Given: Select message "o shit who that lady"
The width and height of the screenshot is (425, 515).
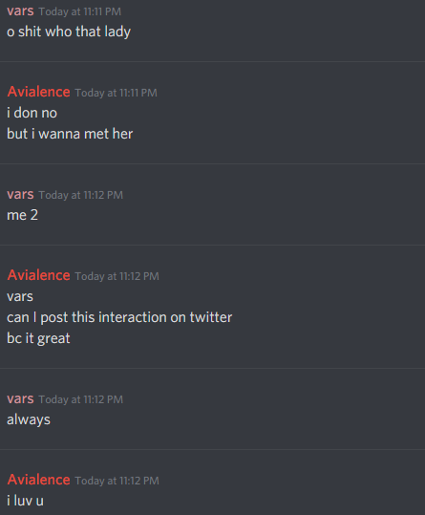Looking at the screenshot, I should (x=69, y=32).
